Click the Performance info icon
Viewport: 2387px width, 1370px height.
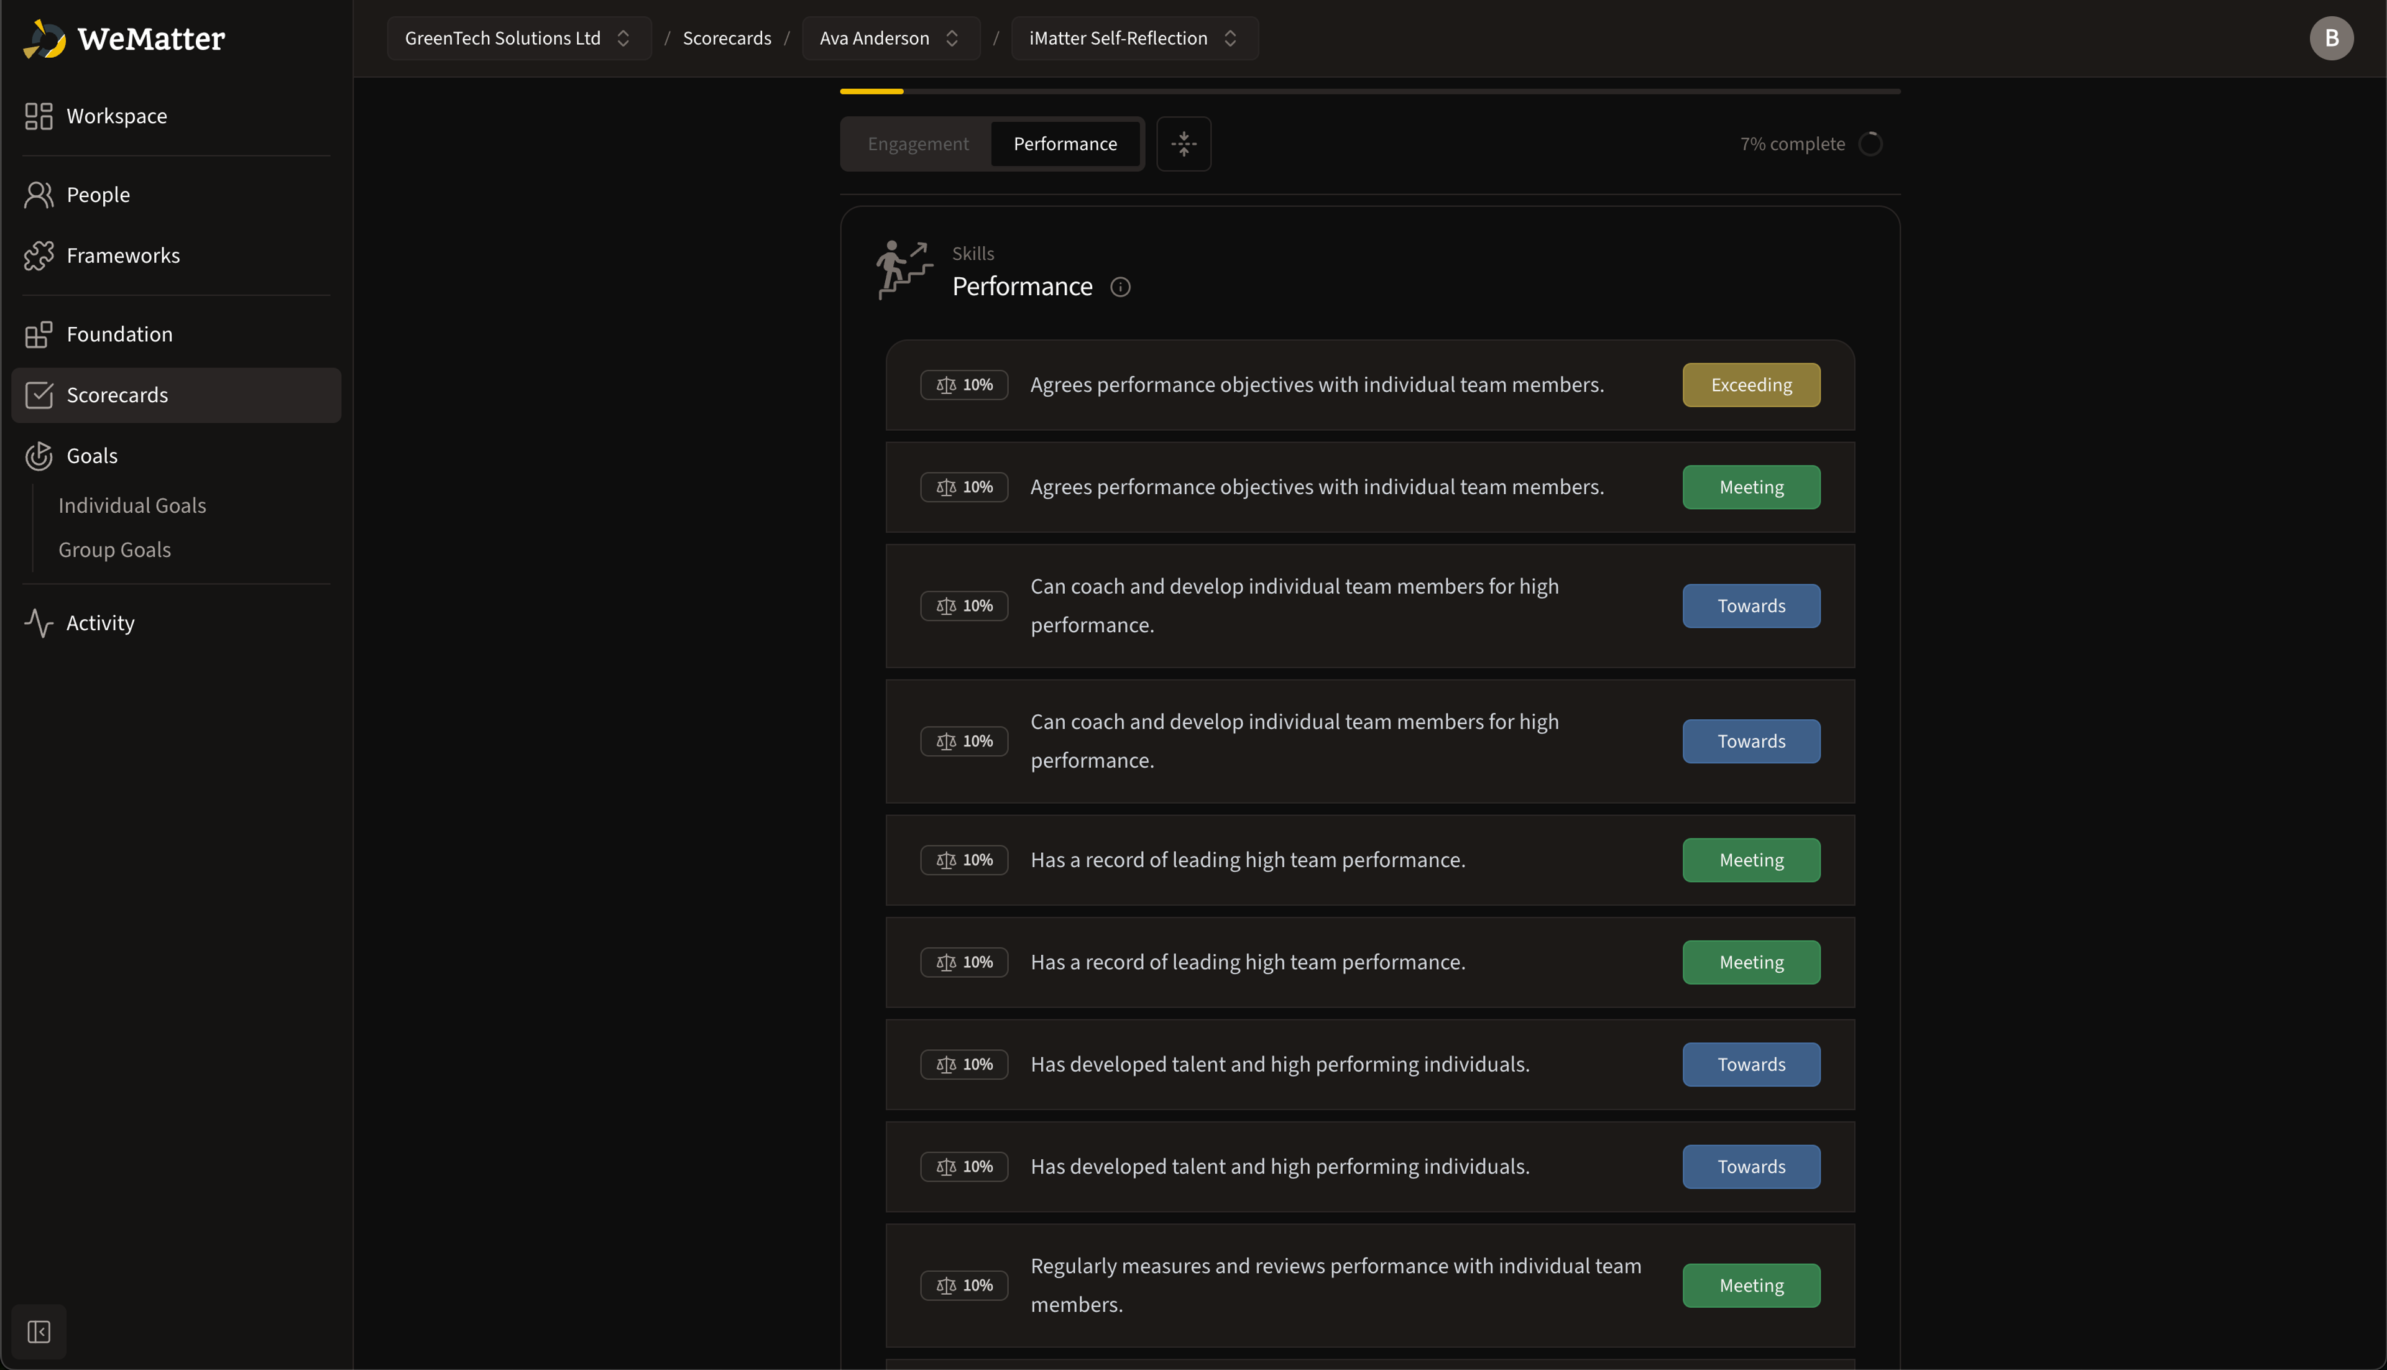coord(1120,287)
